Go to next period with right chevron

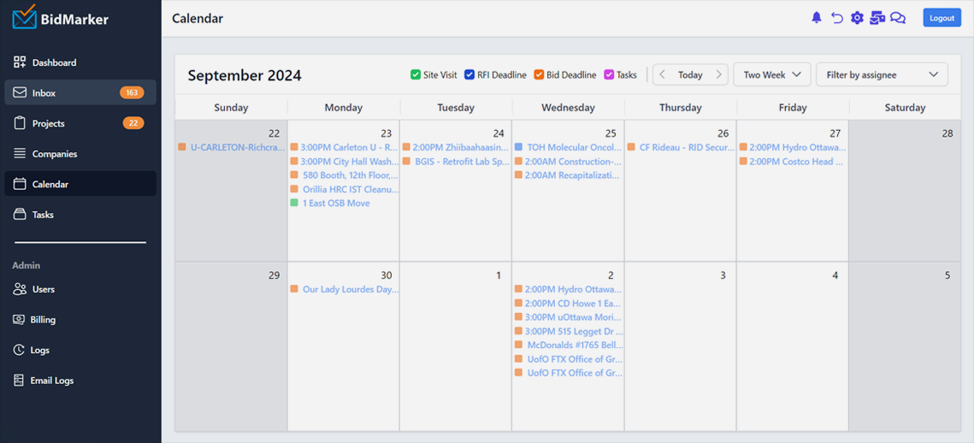tap(718, 75)
